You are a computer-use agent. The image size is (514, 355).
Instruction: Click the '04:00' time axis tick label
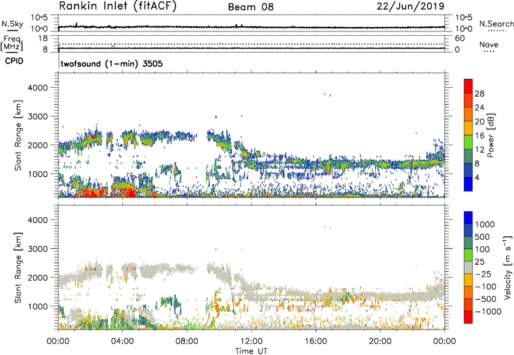click(x=123, y=342)
